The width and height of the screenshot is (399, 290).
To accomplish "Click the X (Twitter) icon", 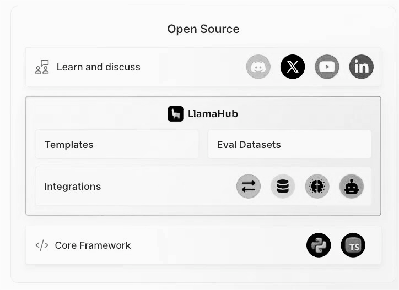I will point(293,67).
